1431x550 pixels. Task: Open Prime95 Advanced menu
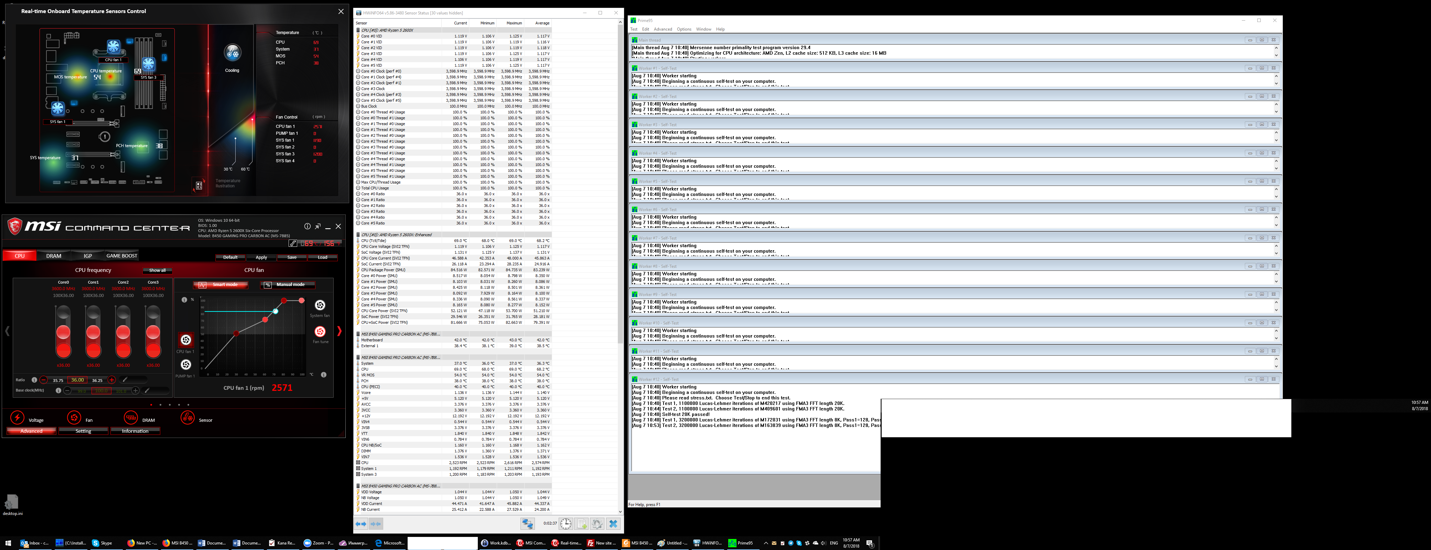(663, 30)
